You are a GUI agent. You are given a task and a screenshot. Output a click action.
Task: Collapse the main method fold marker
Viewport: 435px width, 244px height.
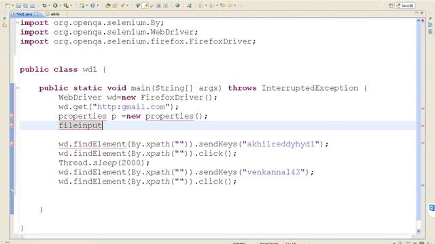pos(18,88)
